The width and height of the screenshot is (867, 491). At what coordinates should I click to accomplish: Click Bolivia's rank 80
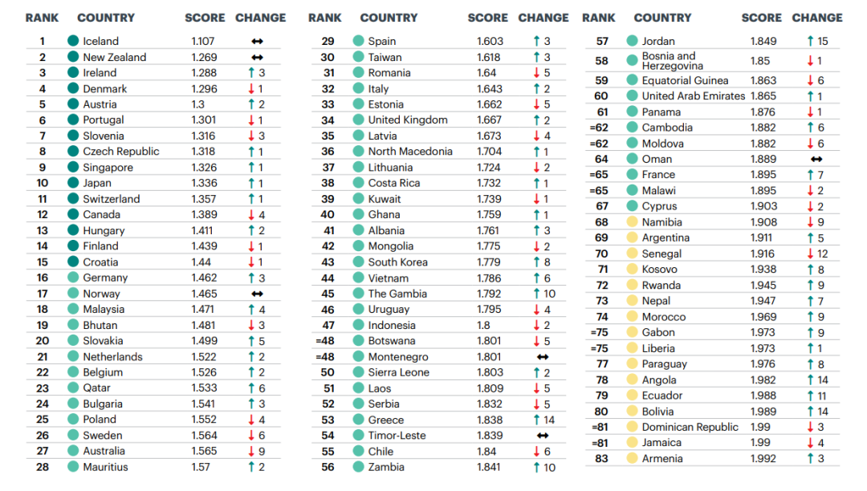(x=601, y=412)
